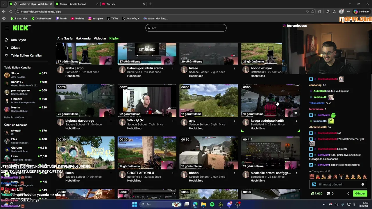
Task: Switch to Hakkımda channel tab
Action: tap(83, 38)
